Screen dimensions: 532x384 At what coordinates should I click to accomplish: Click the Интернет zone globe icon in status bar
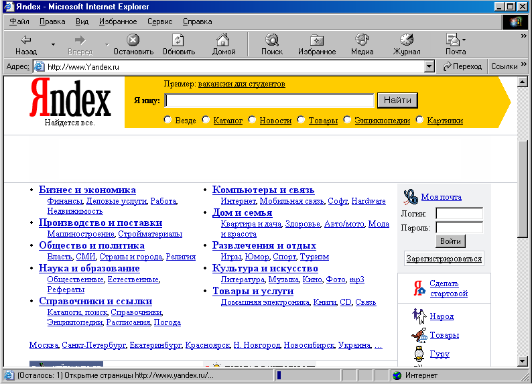click(397, 375)
